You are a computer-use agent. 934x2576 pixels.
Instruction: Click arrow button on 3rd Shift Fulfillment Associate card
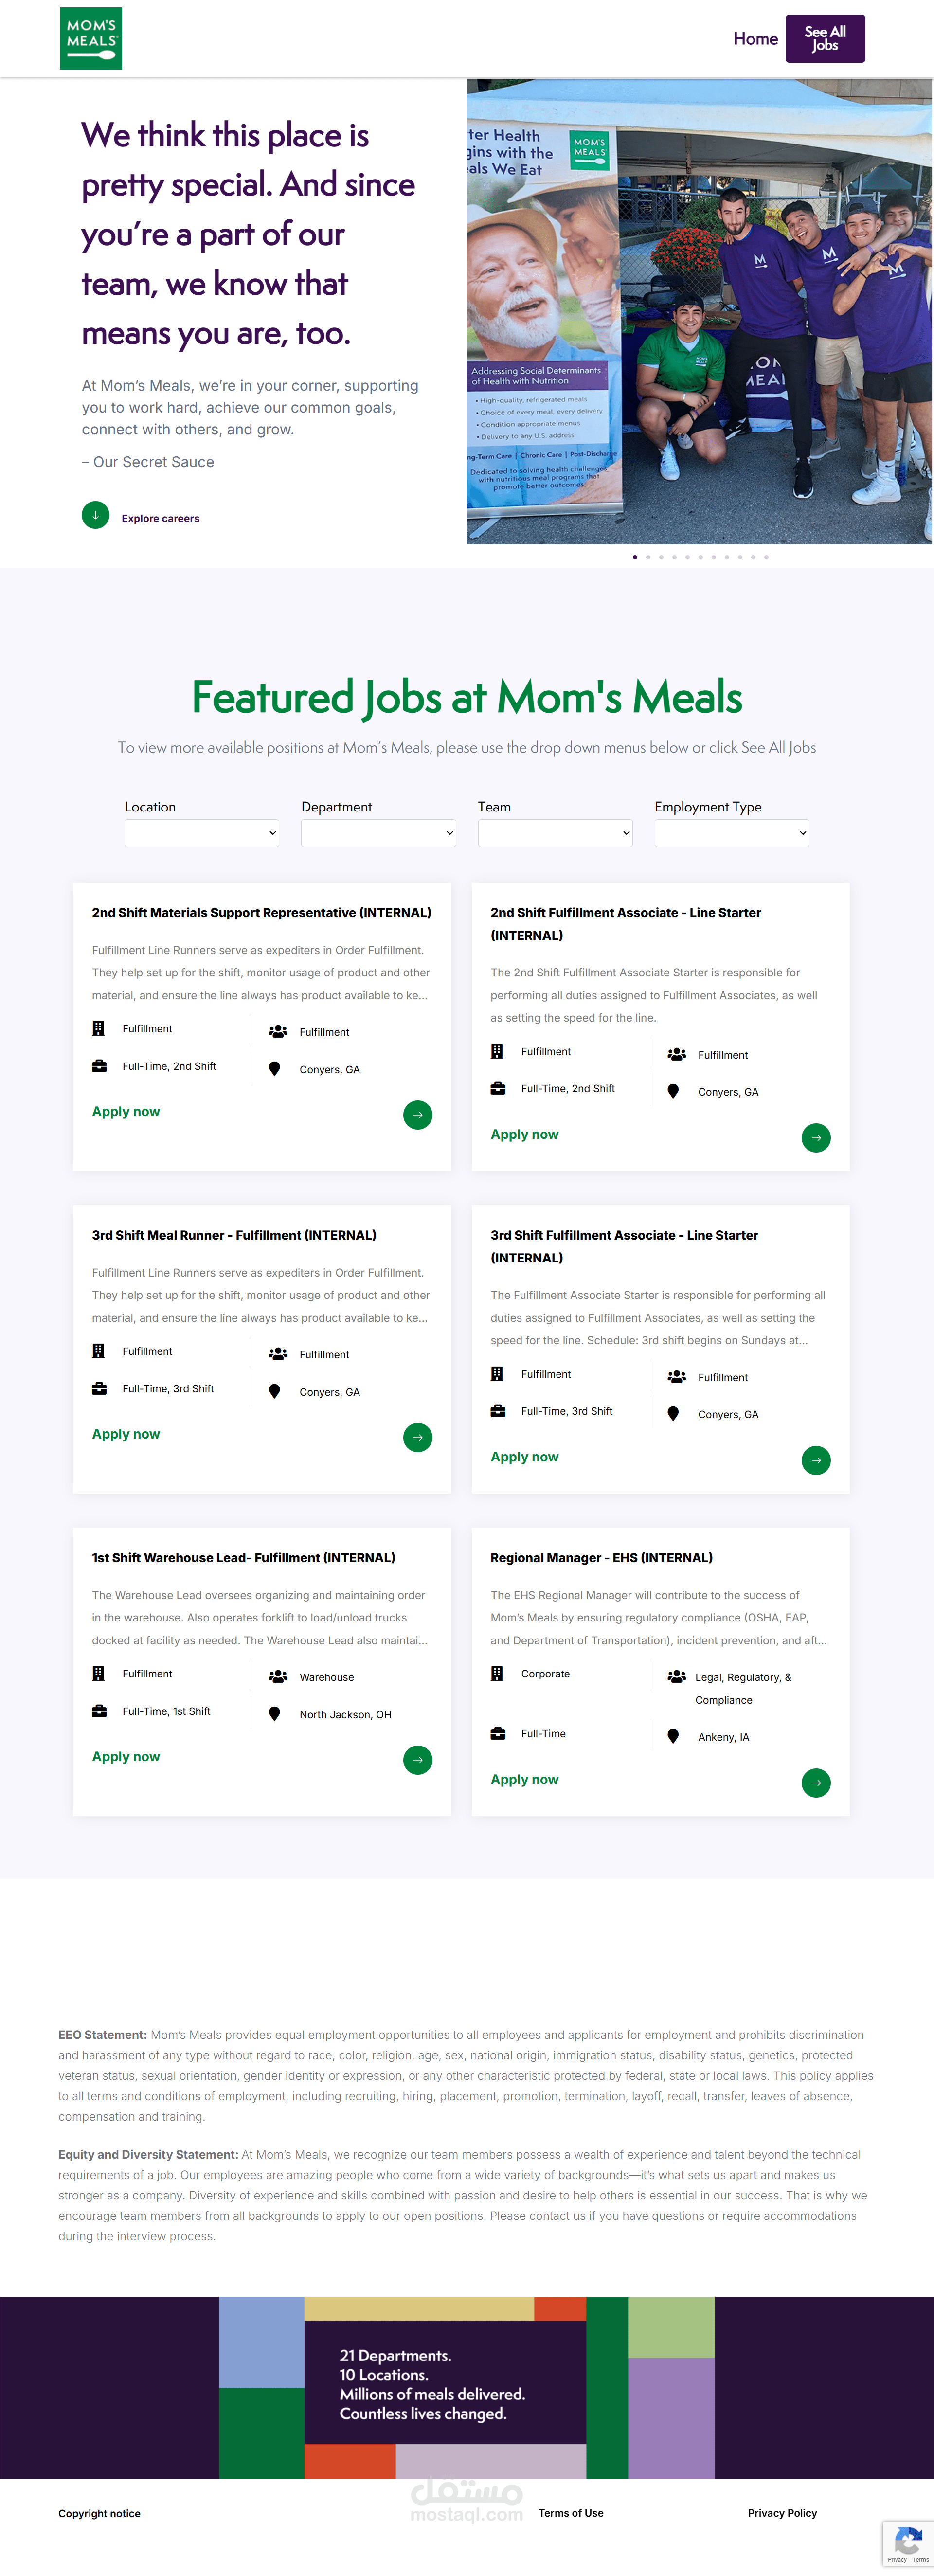816,1461
